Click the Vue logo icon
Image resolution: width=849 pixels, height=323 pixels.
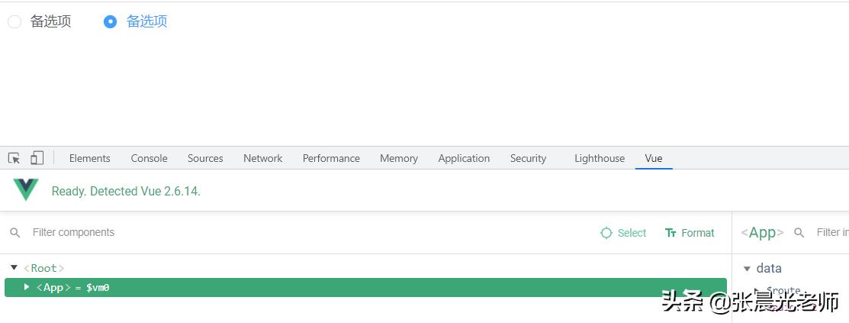(26, 190)
